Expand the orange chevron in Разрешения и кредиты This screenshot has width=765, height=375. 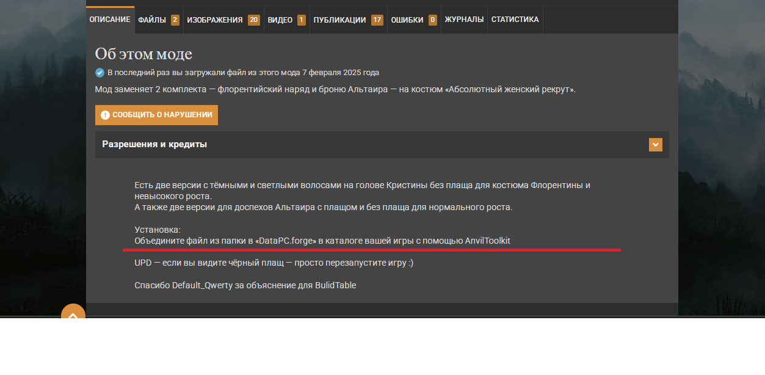coord(655,145)
